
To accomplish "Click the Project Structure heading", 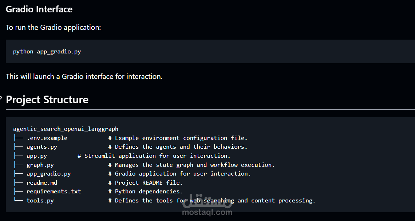I will tap(47, 100).
